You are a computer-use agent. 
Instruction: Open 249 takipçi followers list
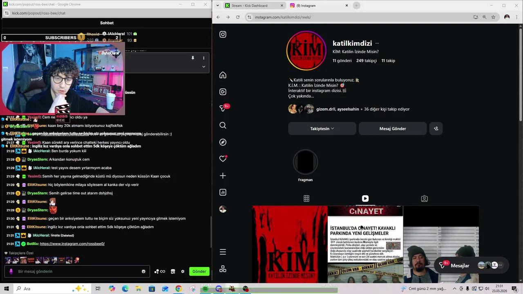coord(367,60)
